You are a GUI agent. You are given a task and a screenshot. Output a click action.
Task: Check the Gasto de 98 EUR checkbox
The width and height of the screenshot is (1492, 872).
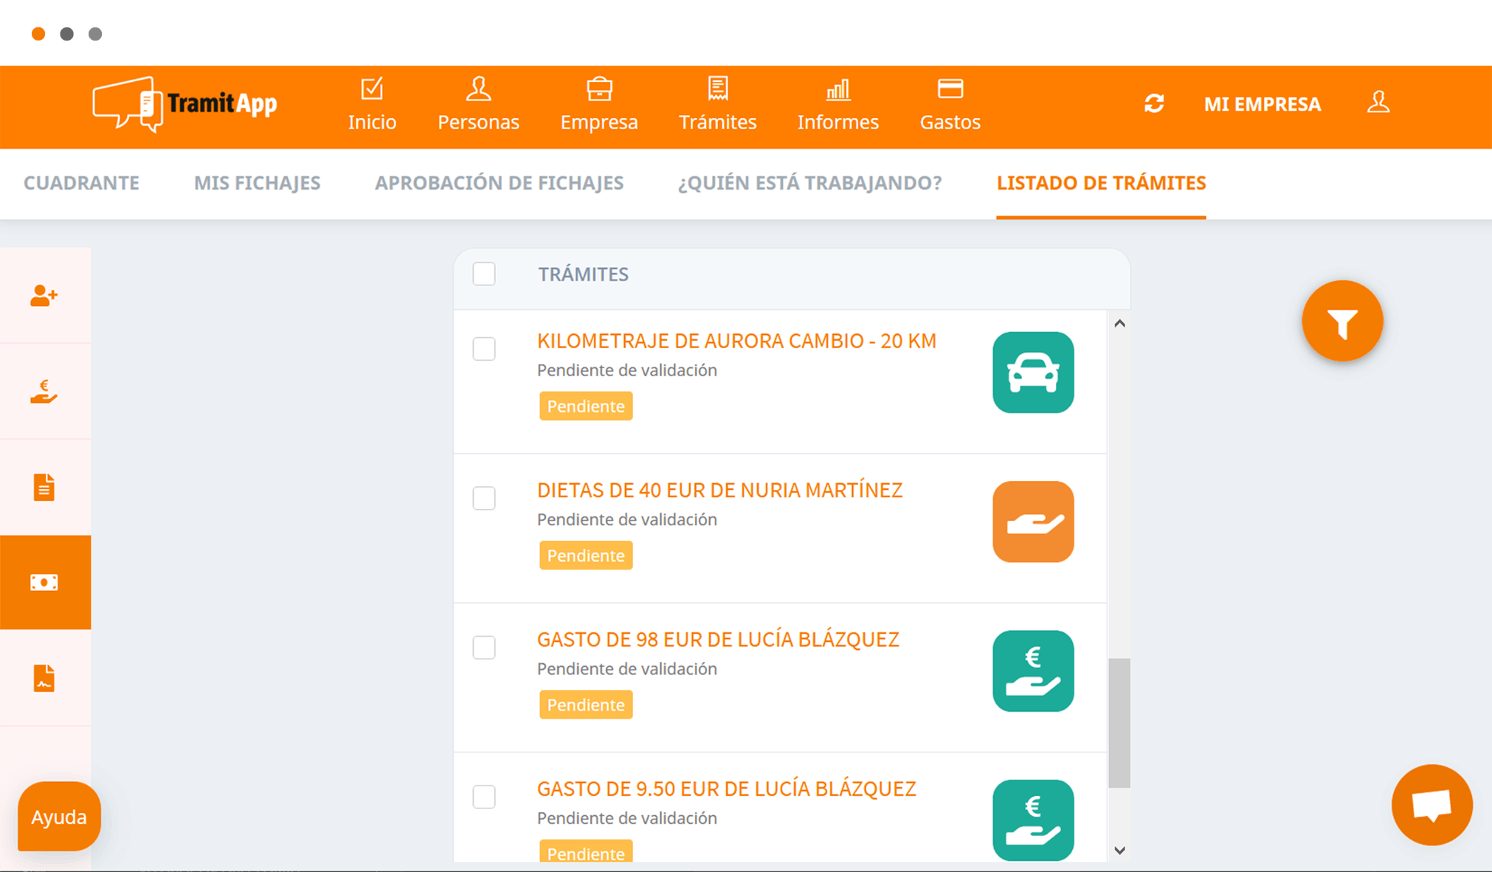tap(484, 648)
